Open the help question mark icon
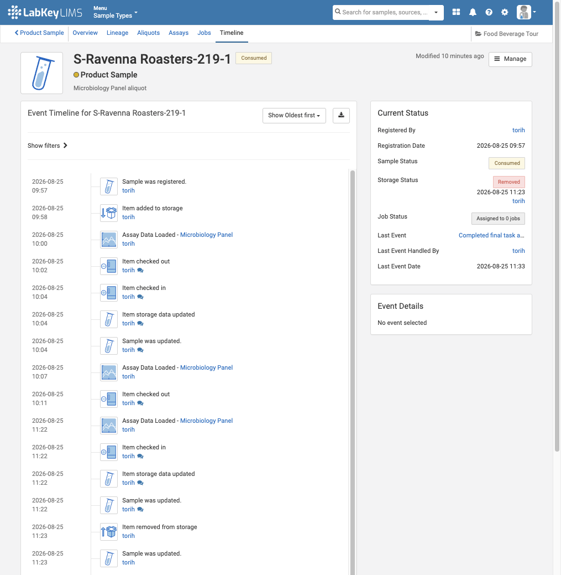Viewport: 561px width, 575px height. coord(489,12)
